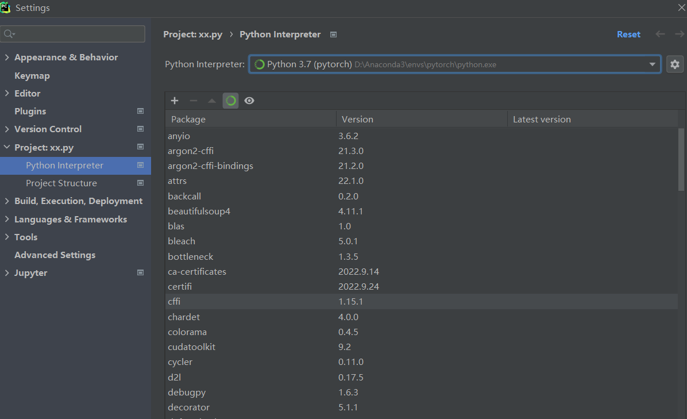Open Project Structure settings

click(x=61, y=183)
